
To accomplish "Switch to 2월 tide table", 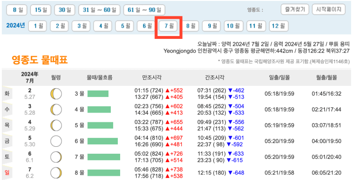I will (59, 26).
